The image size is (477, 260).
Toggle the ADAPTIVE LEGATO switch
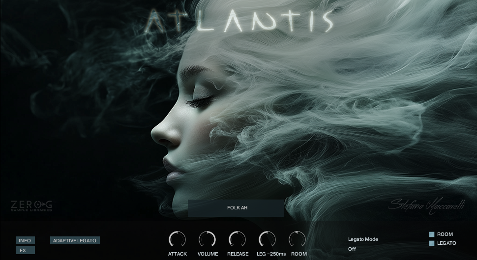coord(75,240)
